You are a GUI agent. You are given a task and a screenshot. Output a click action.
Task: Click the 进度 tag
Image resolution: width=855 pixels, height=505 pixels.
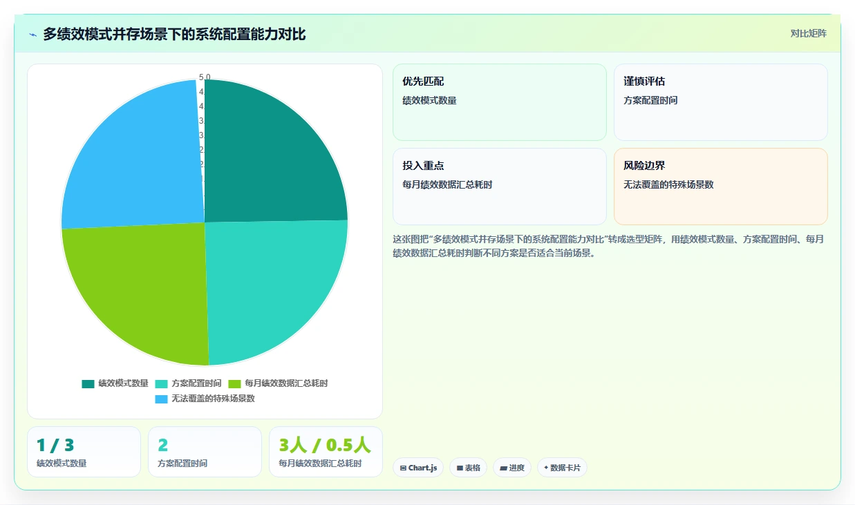pos(512,468)
